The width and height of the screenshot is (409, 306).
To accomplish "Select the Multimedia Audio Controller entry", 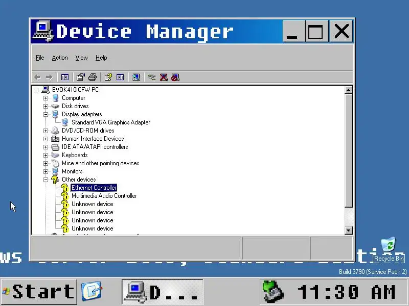I will tap(104, 196).
